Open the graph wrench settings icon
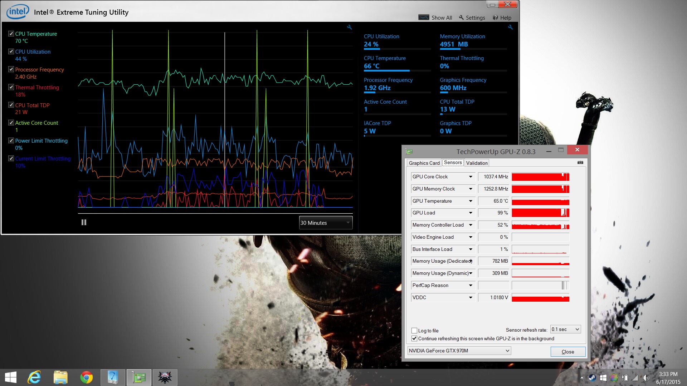This screenshot has width=687, height=386. point(349,27)
